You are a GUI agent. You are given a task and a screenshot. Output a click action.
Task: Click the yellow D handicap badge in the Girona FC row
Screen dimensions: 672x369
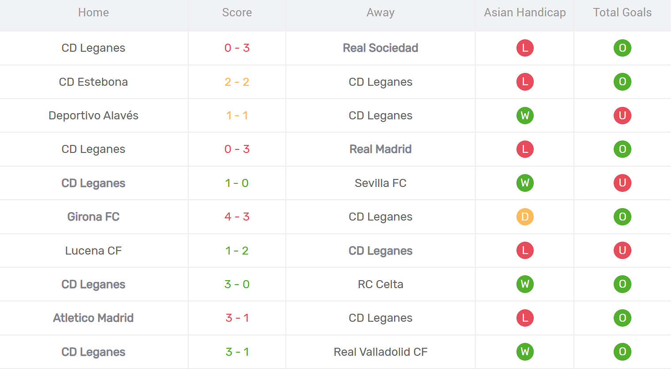(525, 217)
